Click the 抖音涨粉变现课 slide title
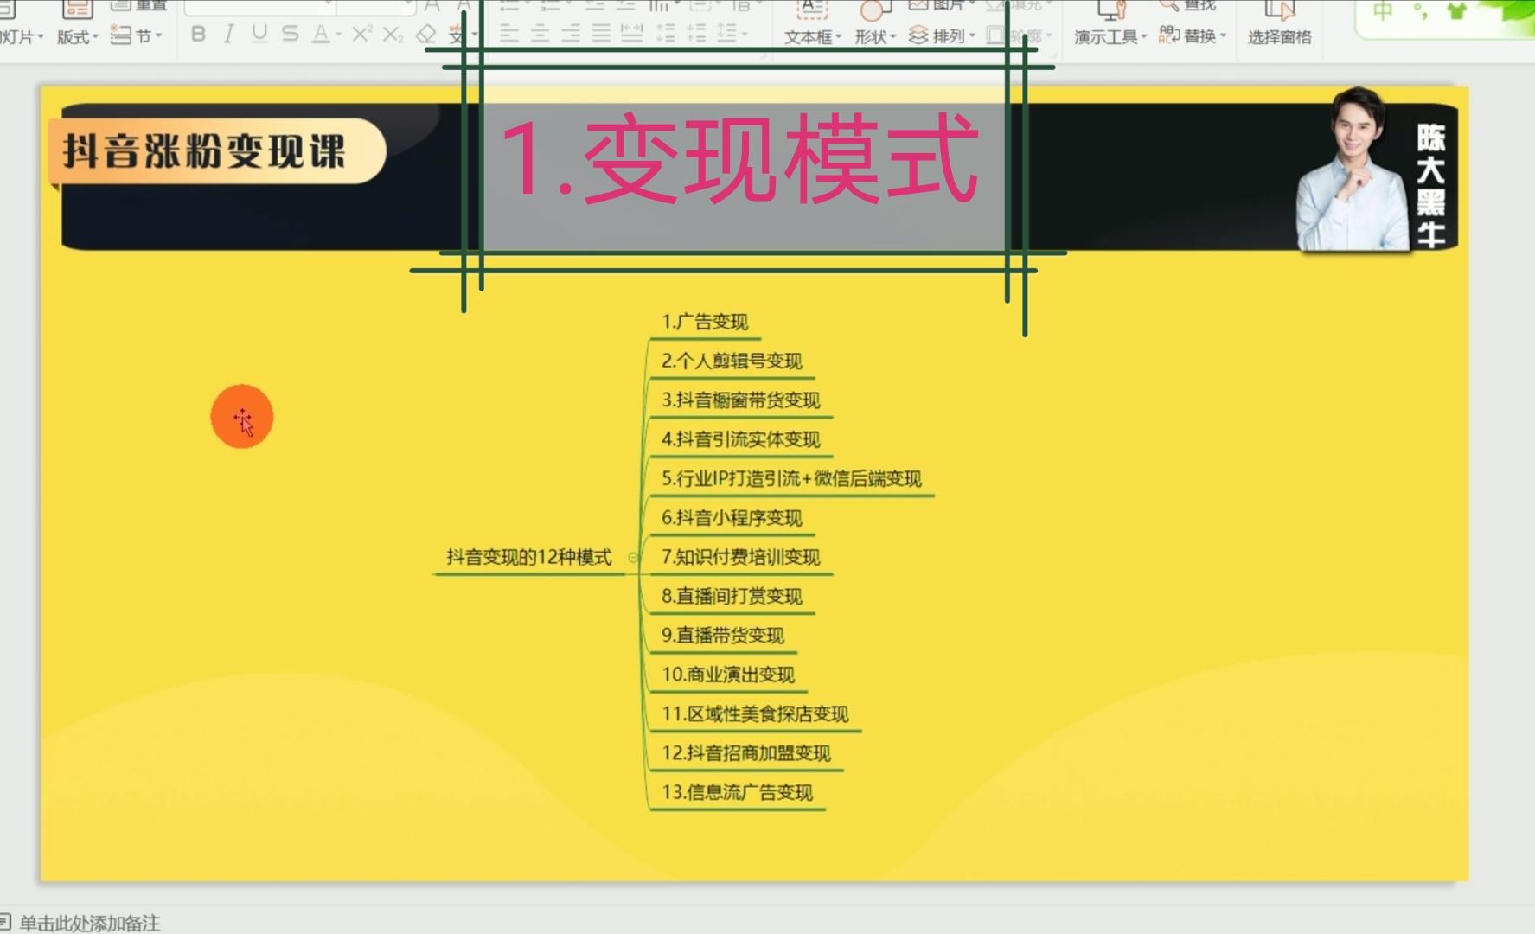Viewport: 1535px width, 934px height. click(204, 151)
